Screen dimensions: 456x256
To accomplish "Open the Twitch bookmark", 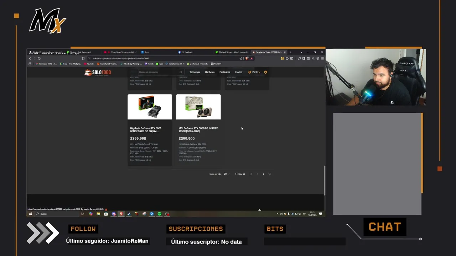I will click(150, 64).
